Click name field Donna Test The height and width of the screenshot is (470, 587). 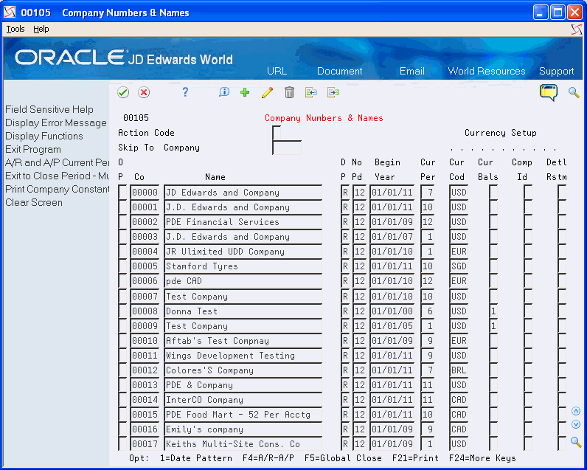(x=243, y=311)
